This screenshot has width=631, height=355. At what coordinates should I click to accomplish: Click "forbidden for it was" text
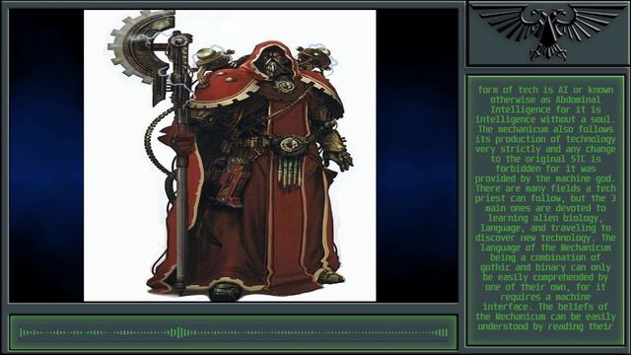[545, 169]
